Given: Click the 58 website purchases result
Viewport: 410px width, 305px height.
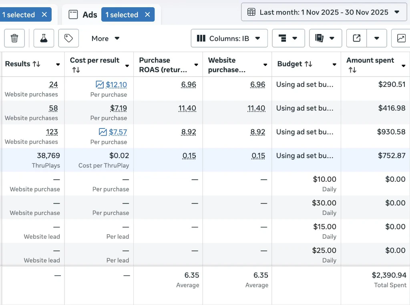Looking at the screenshot, I should 53,108.
